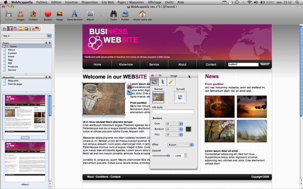Open the Disposition menu
The height and width of the screenshot is (189, 303).
click(89, 2)
